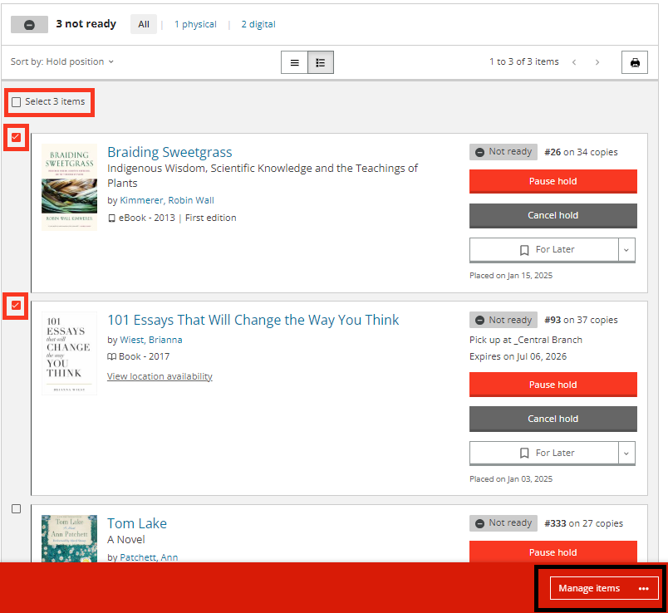Screen dimensions: 668x613
Task: Switch to detailed list view icon
Action: (x=321, y=62)
